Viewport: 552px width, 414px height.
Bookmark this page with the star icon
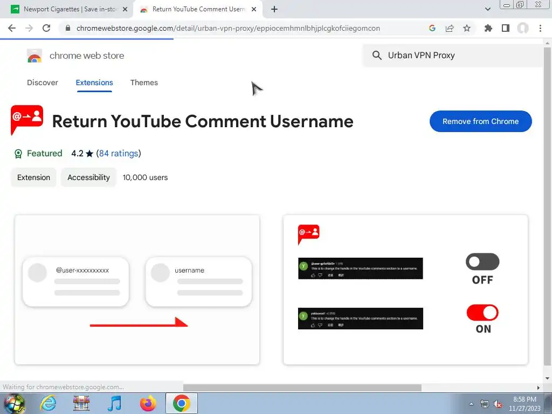tap(467, 28)
